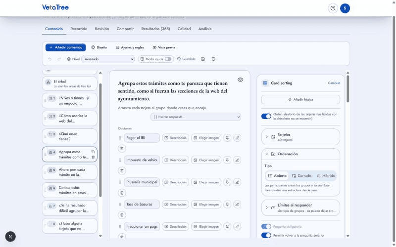The width and height of the screenshot is (396, 247).
Task: Click the right settings panel scrollbar
Action: tap(348, 89)
